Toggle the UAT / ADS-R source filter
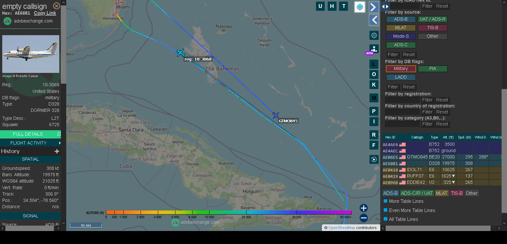 pyautogui.click(x=433, y=19)
